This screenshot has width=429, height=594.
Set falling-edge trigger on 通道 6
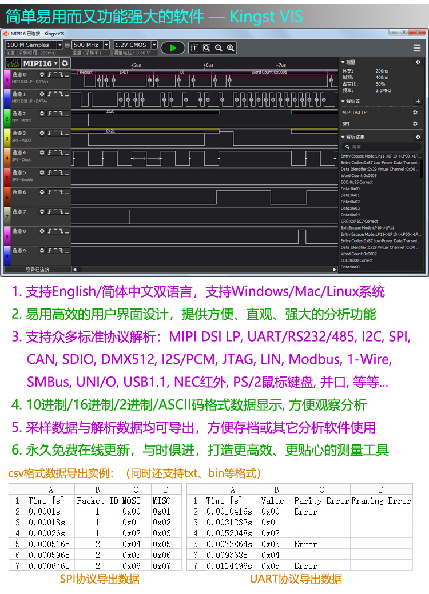point(61,192)
